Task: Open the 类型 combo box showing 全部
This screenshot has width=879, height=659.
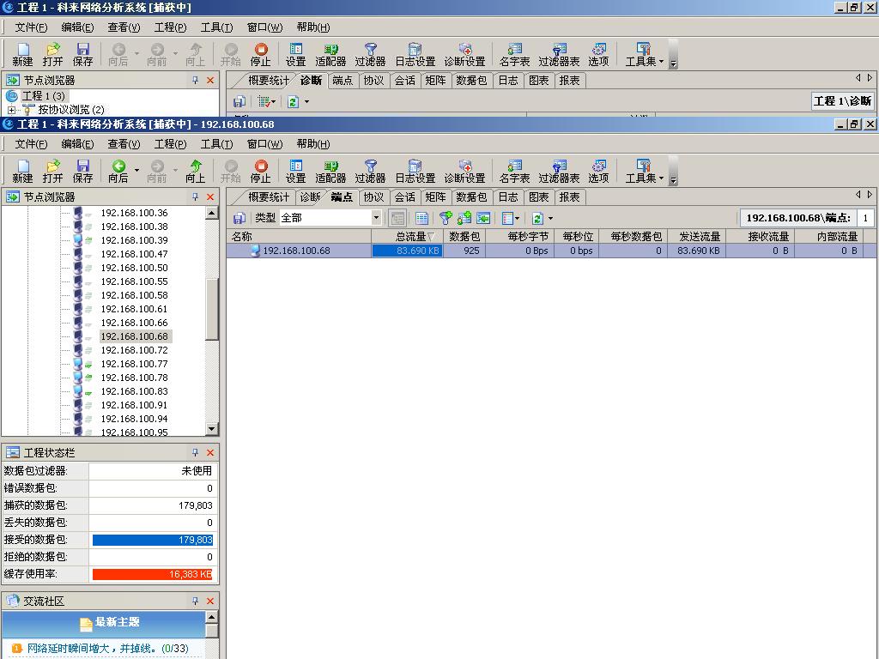Action: click(x=330, y=218)
